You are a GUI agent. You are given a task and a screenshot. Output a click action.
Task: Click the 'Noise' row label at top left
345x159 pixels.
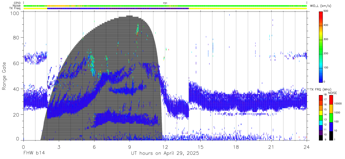click(x=17, y=6)
